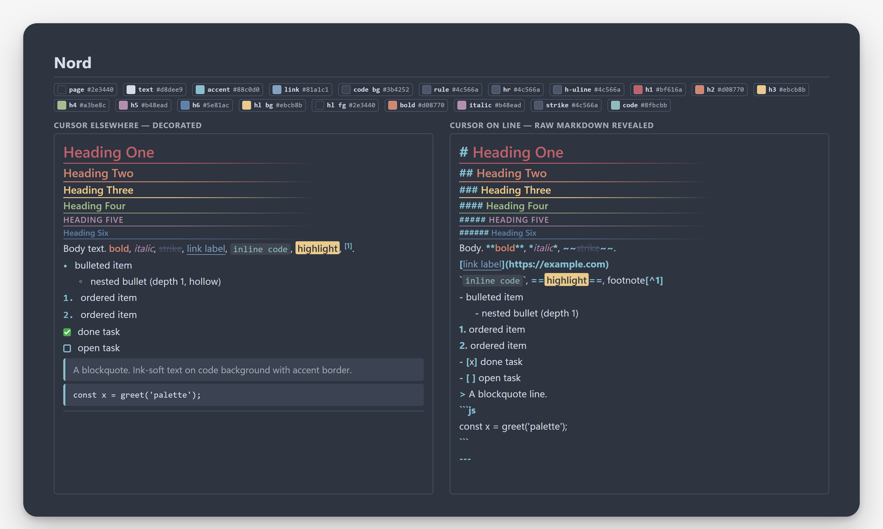Screen dimensions: 883x529
Task: Pick the h5 #b48ead purple swatch
Action: point(143,105)
